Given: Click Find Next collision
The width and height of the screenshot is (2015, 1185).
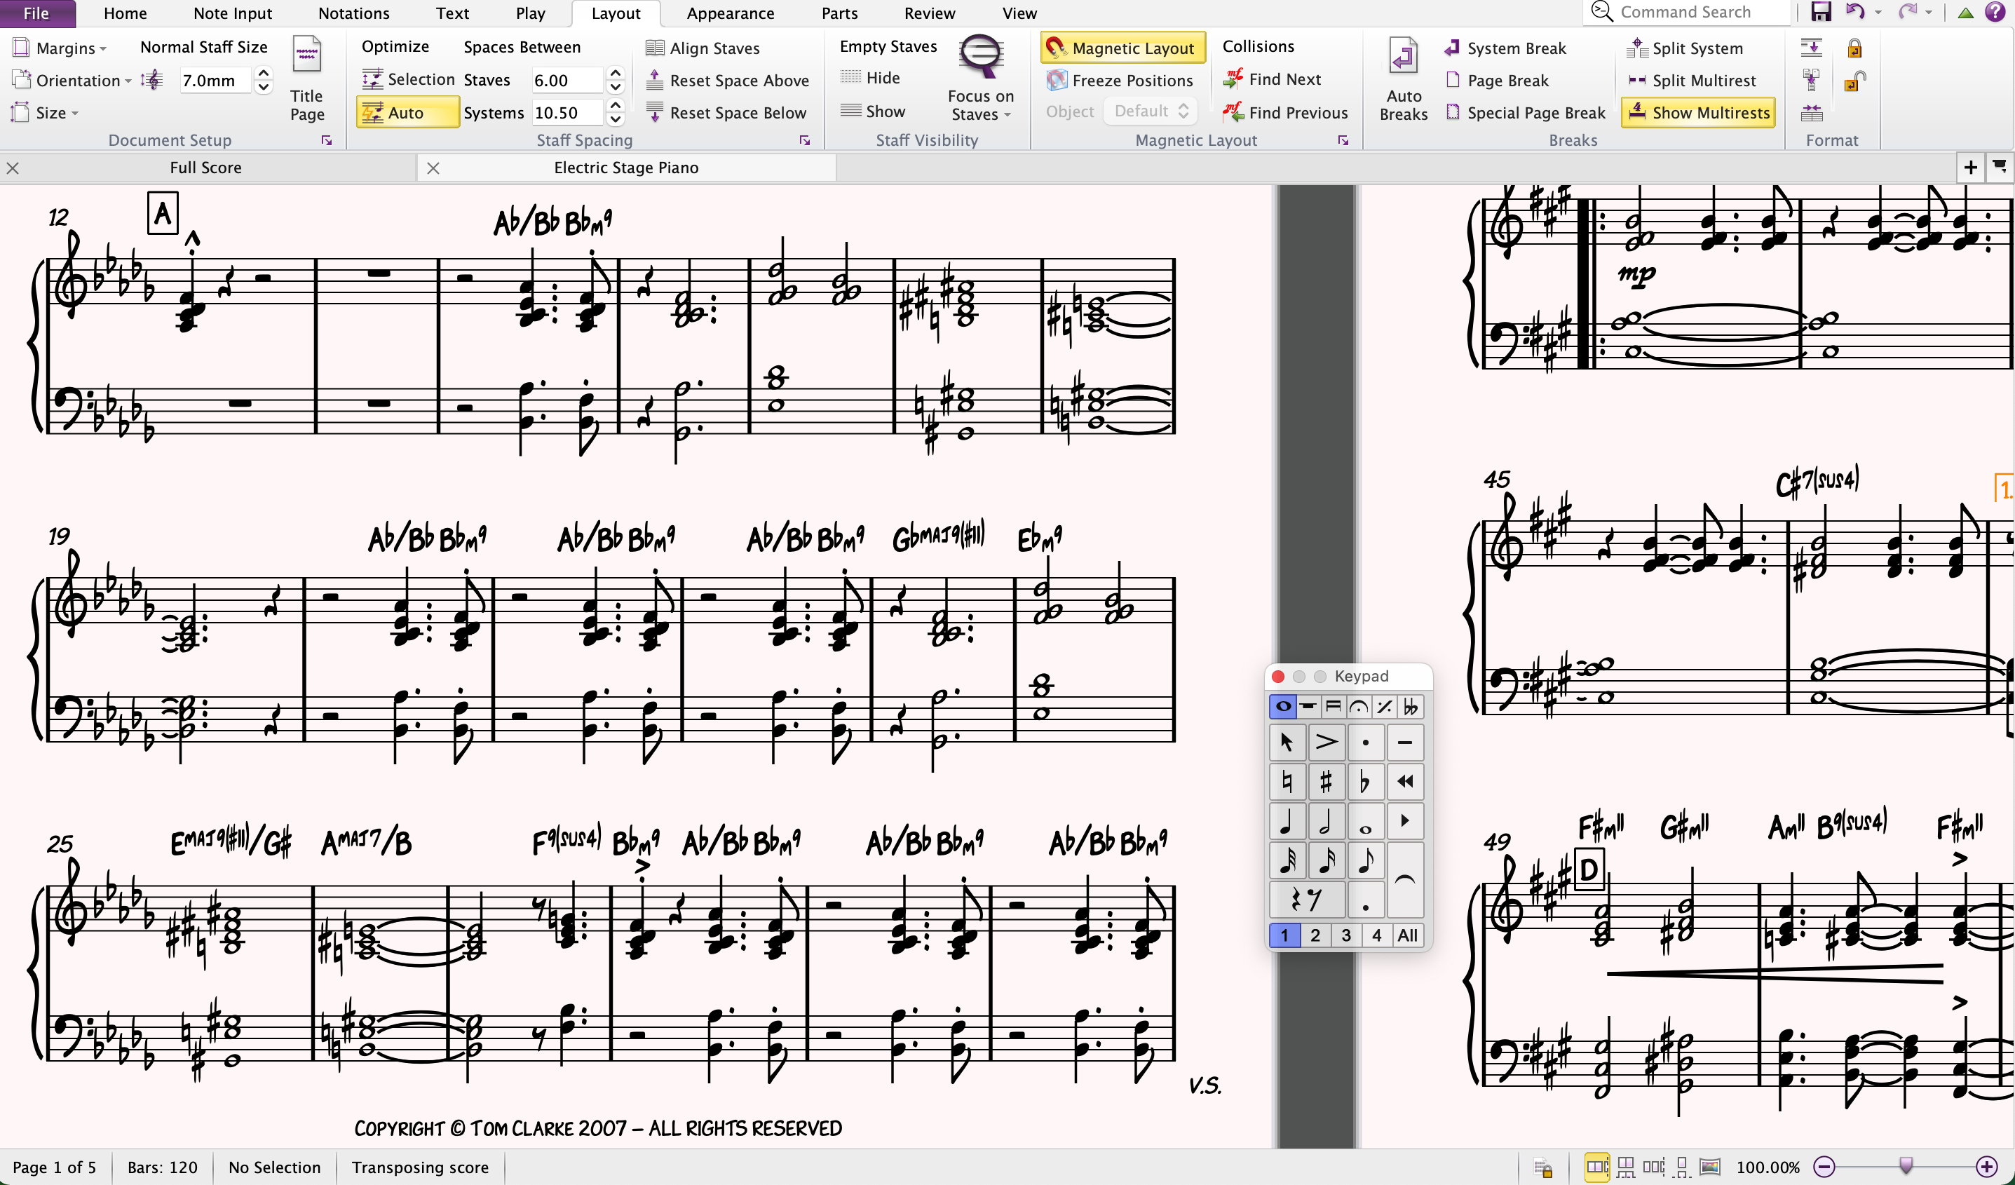Looking at the screenshot, I should click(x=1273, y=79).
